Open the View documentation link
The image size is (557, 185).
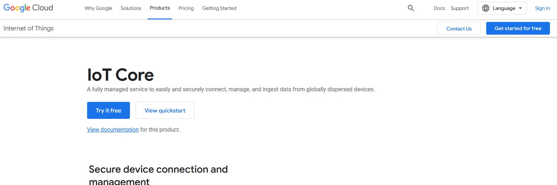coord(113,129)
